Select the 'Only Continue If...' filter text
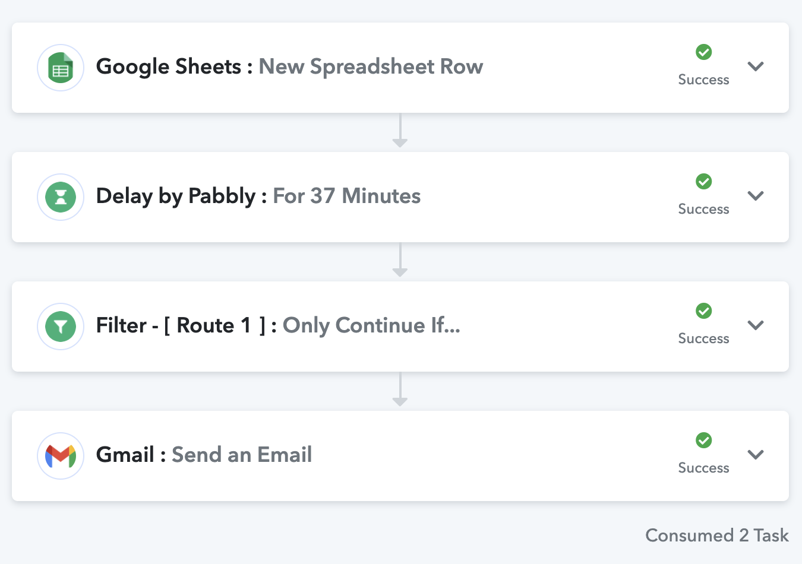The image size is (802, 564). (x=371, y=326)
